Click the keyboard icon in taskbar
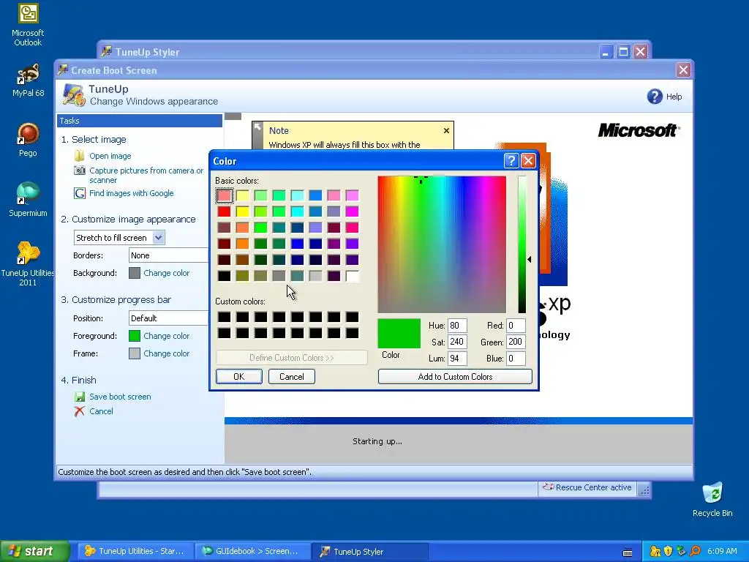Viewport: 749px width, 562px height. (628, 552)
